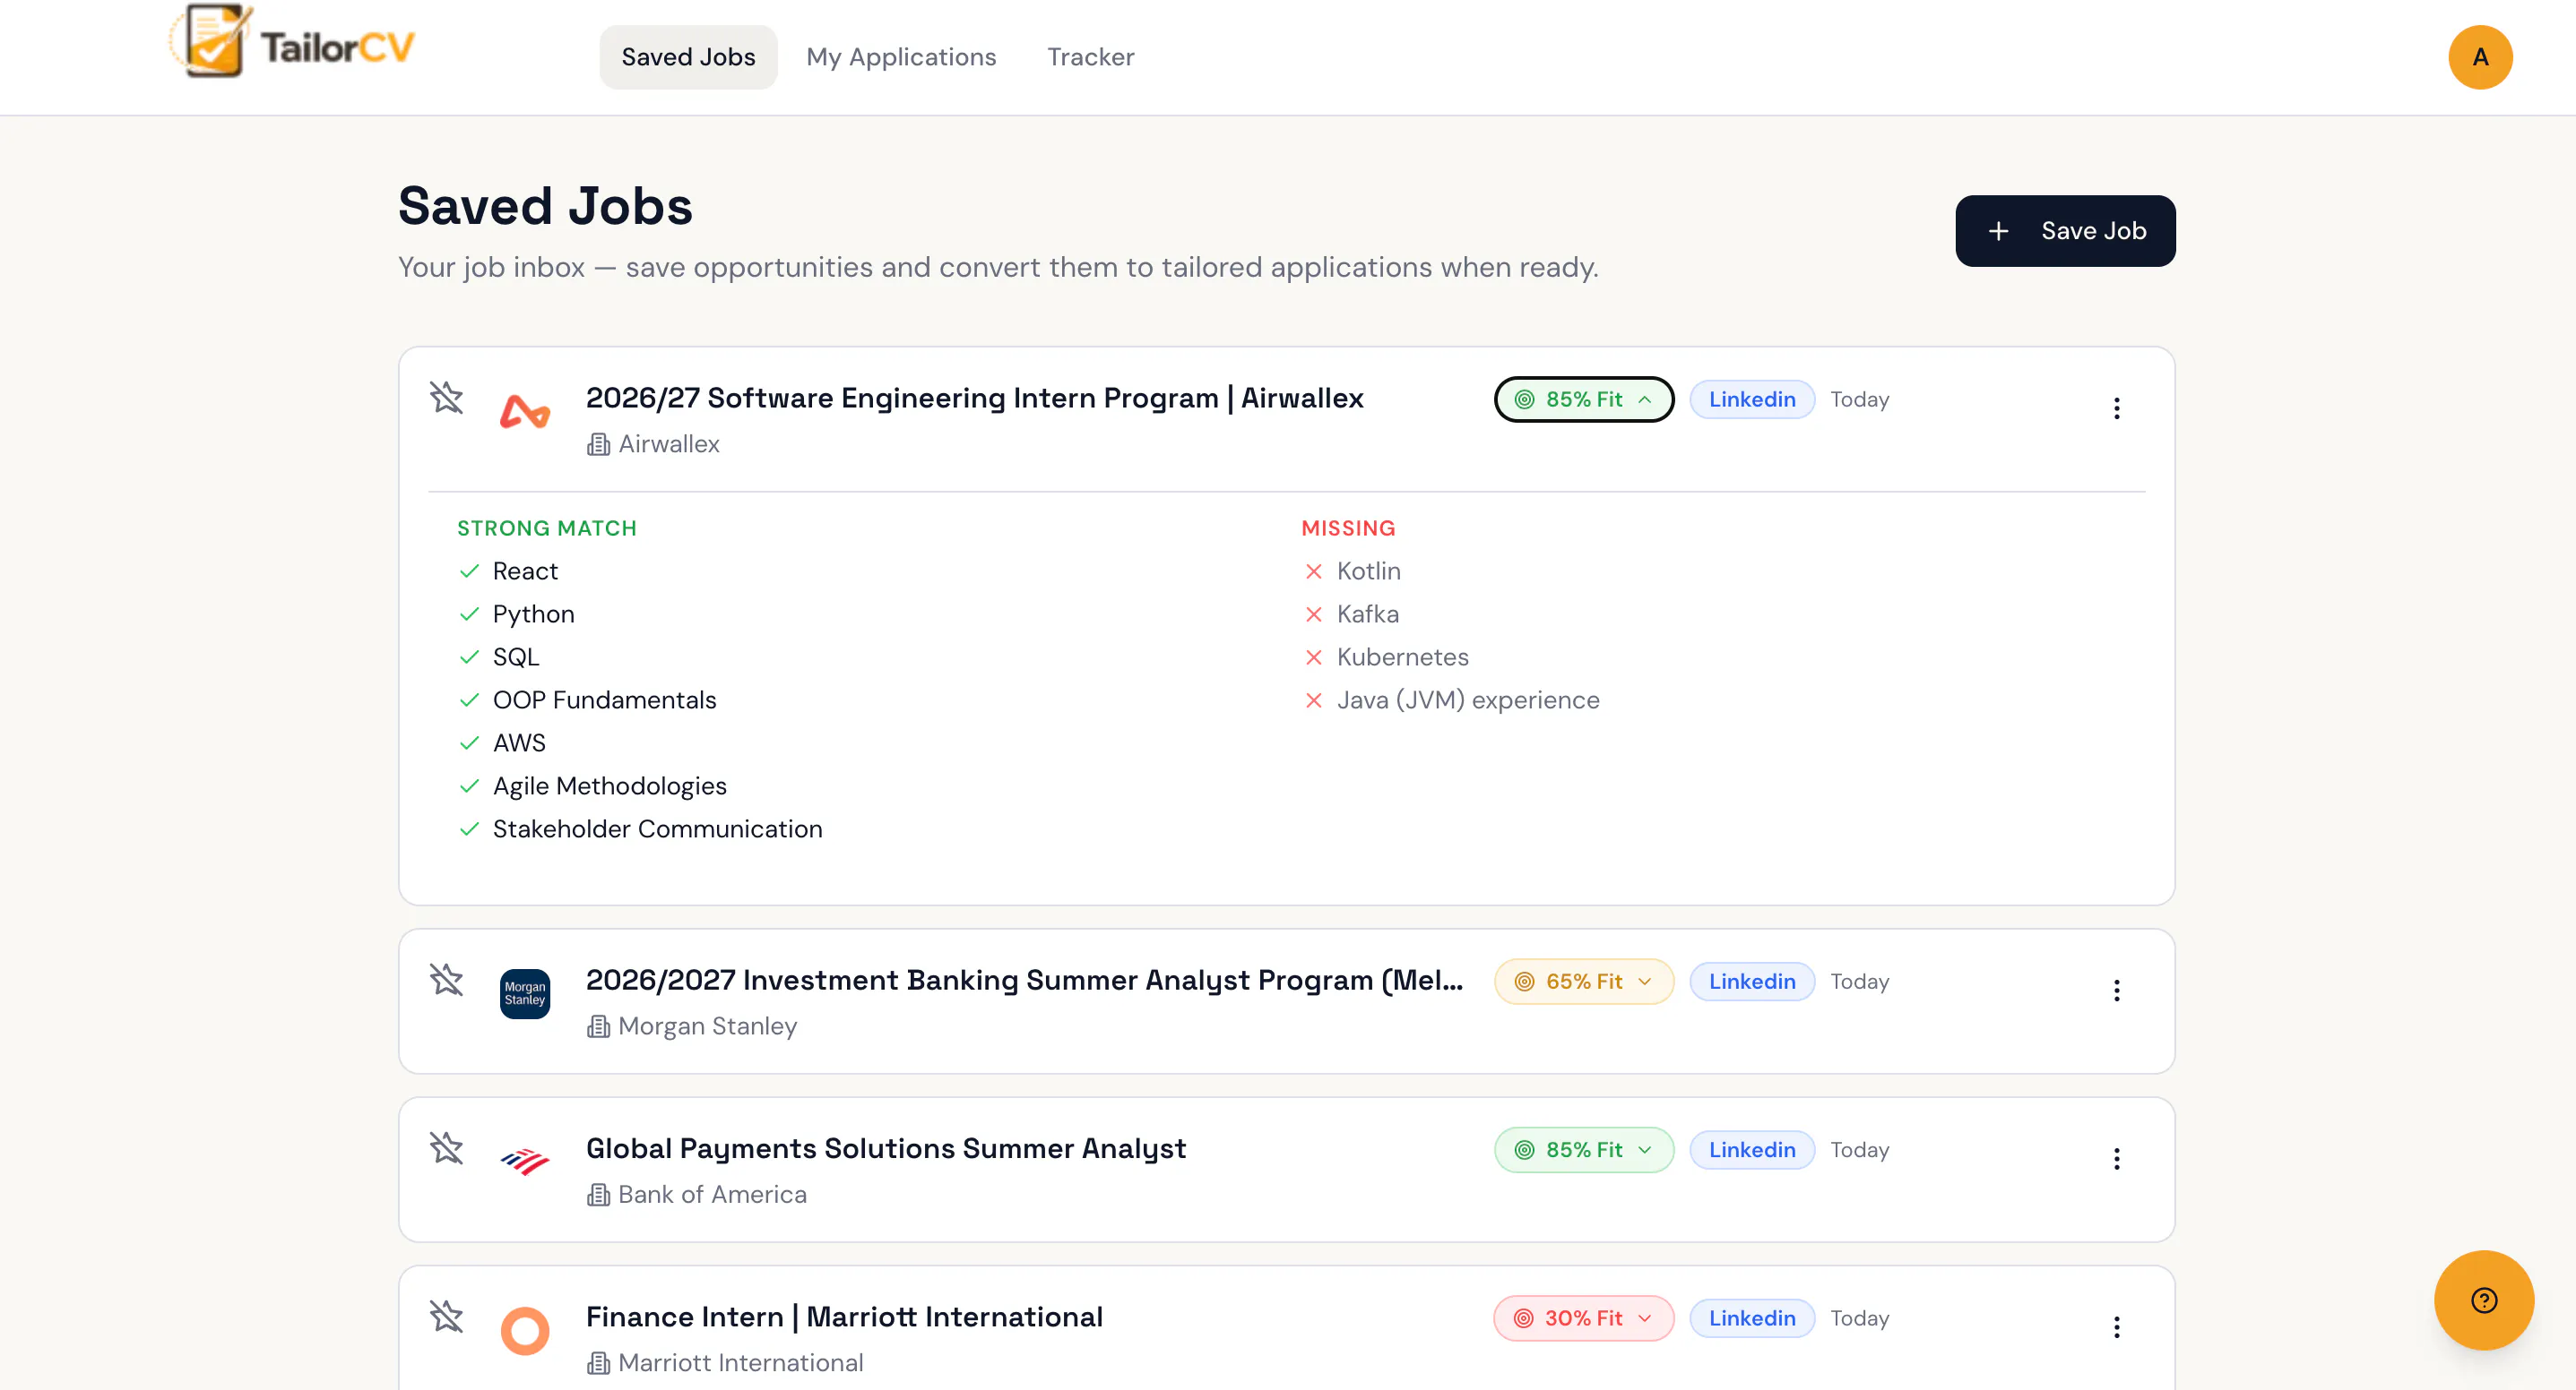Click the Morgan Stanley company logo

coord(525,993)
